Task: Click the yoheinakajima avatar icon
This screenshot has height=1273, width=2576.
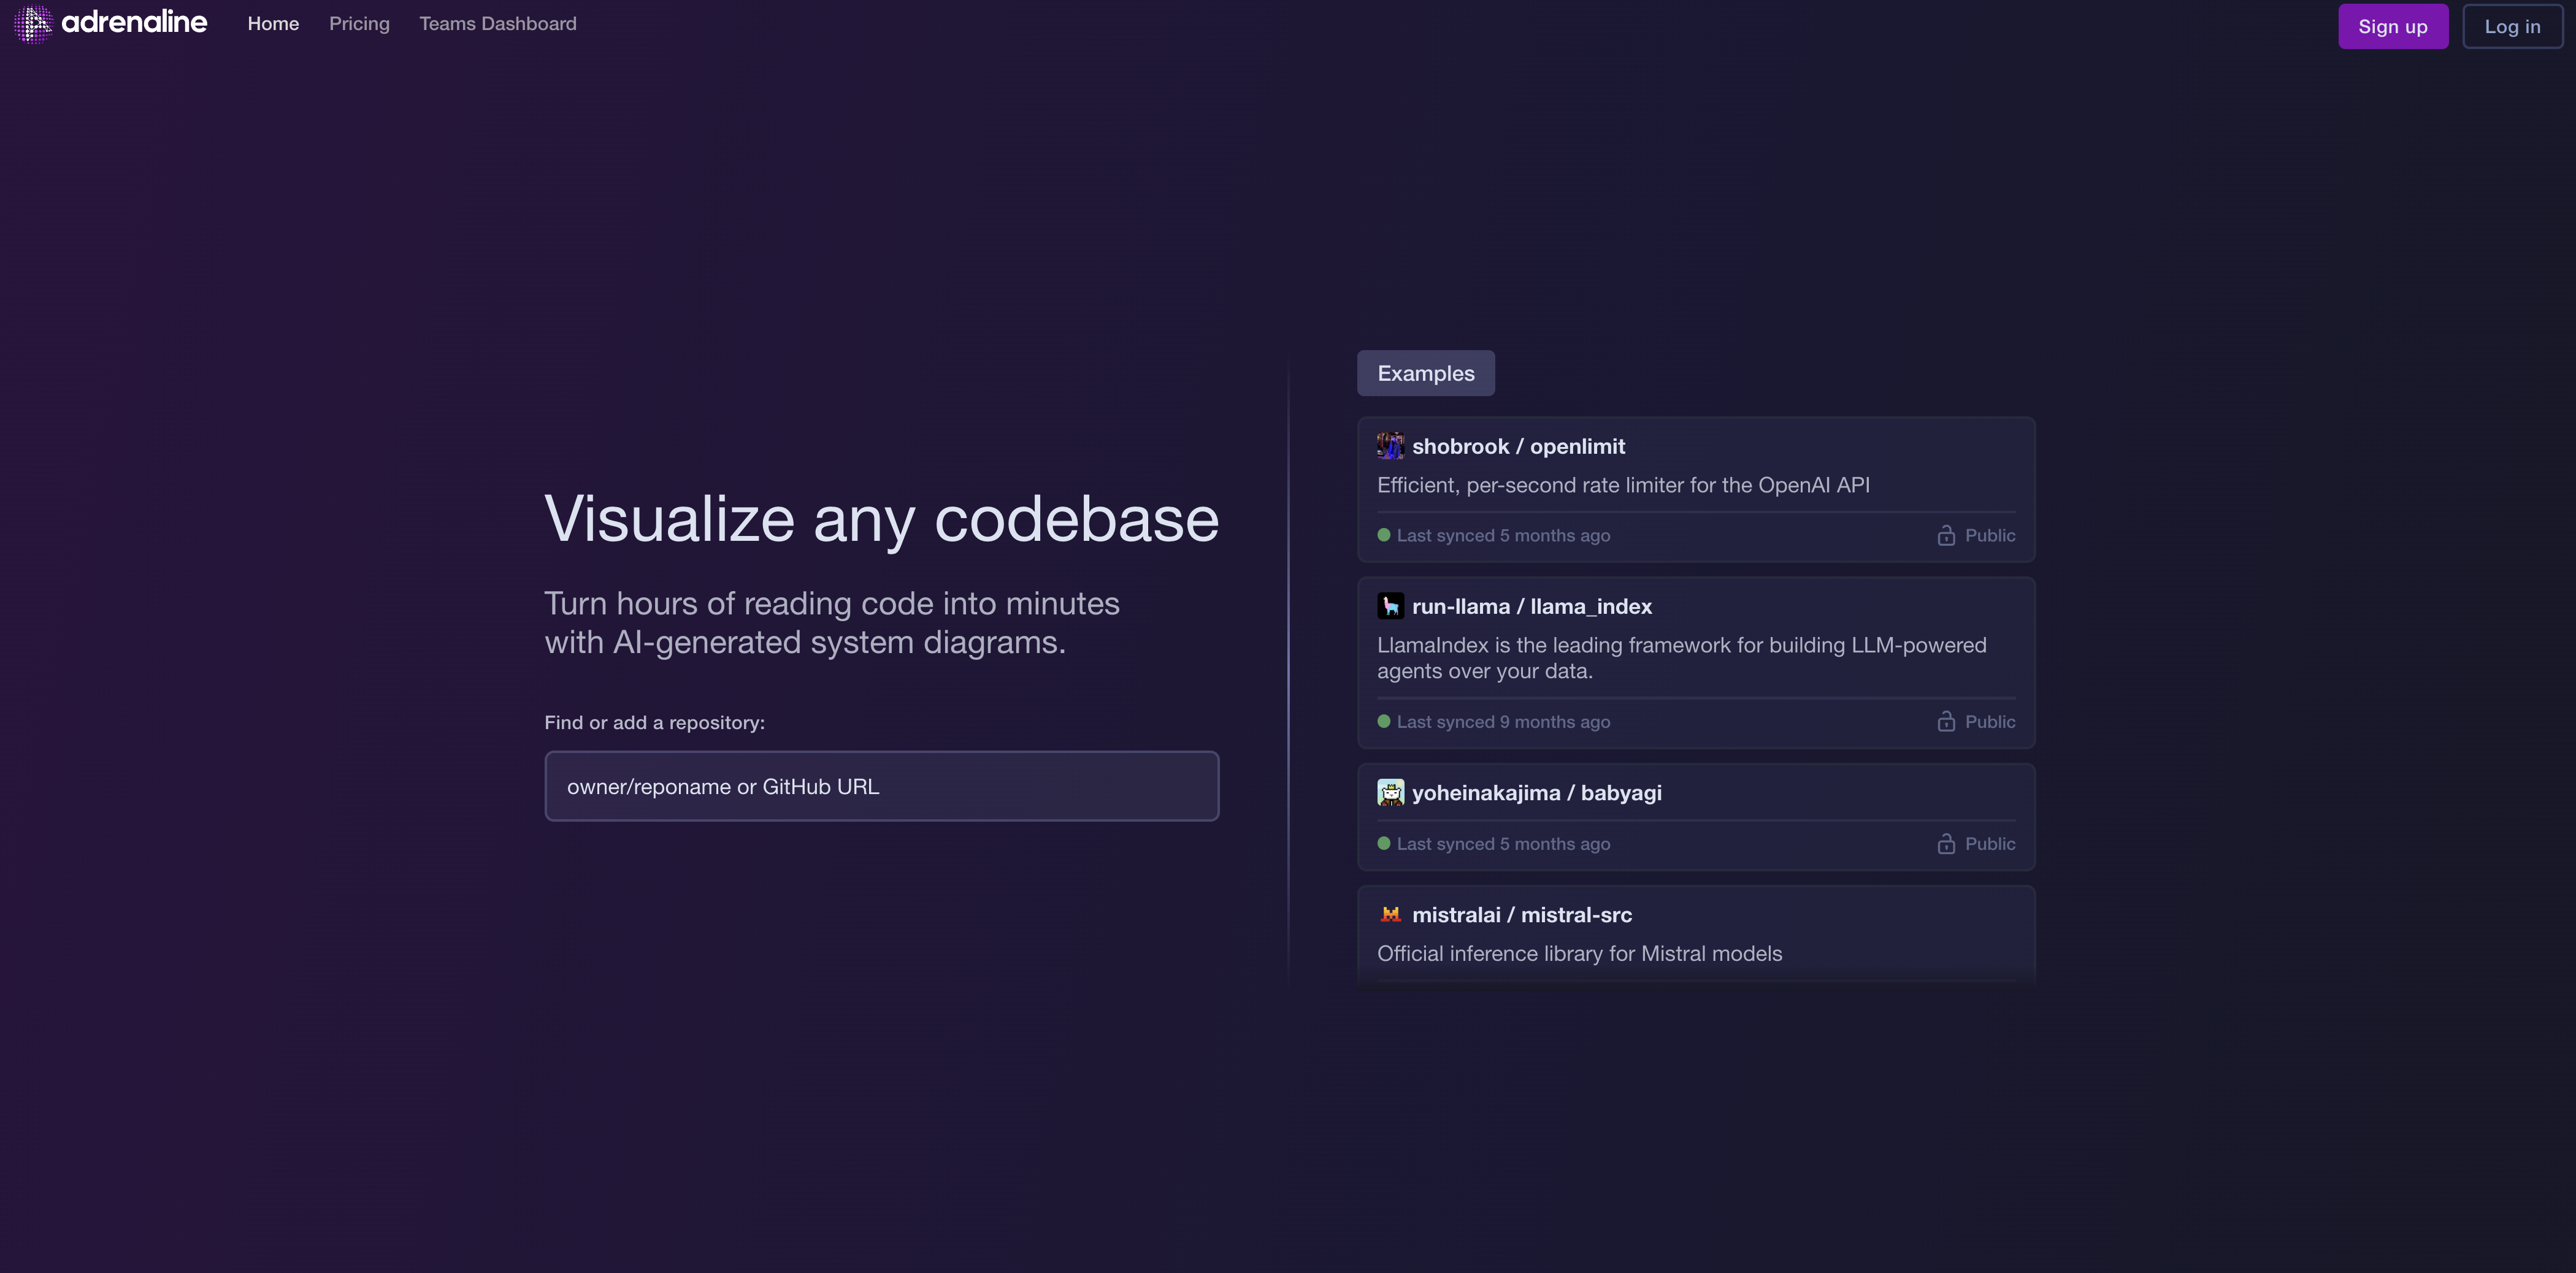Action: [1390, 792]
